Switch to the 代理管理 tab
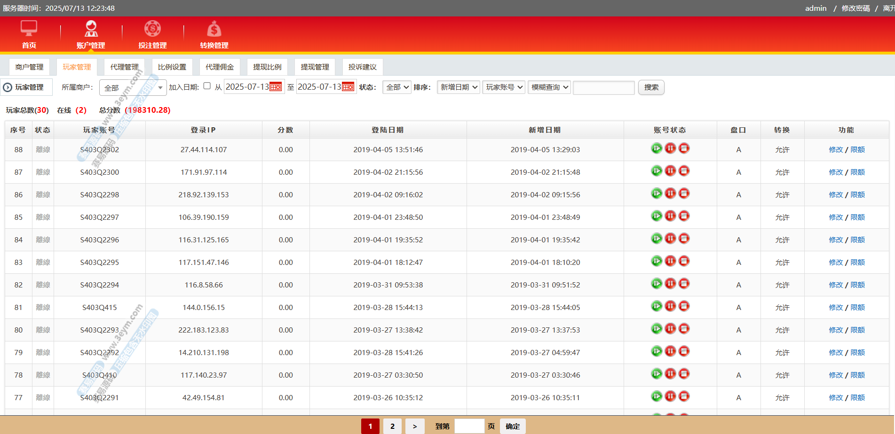 tap(124, 67)
